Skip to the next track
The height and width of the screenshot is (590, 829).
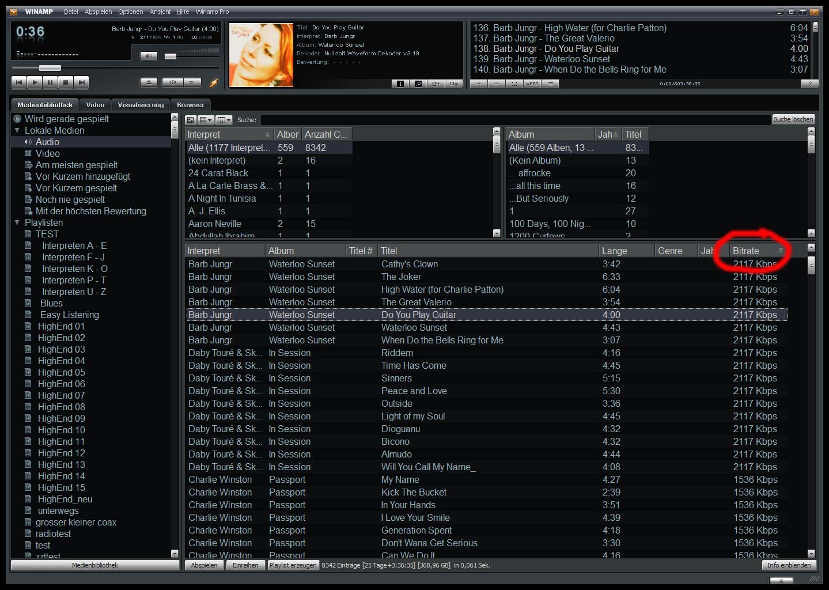pyautogui.click(x=81, y=82)
